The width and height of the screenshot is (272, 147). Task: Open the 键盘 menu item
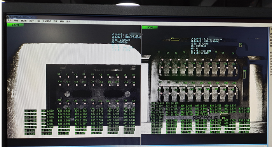62,21
